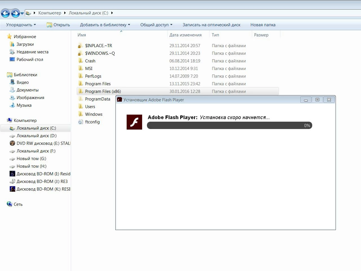Screen dimensions: 361x271
Task: Select Локальный диск (C:) breadcrumb
Action: (89, 13)
